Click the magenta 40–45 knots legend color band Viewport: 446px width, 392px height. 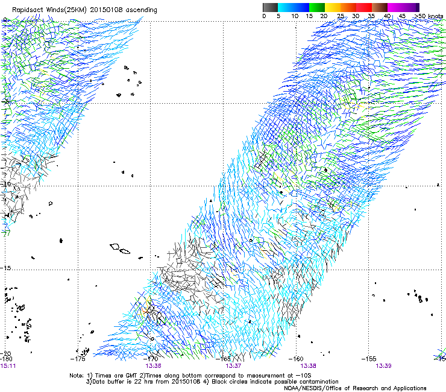(395, 7)
